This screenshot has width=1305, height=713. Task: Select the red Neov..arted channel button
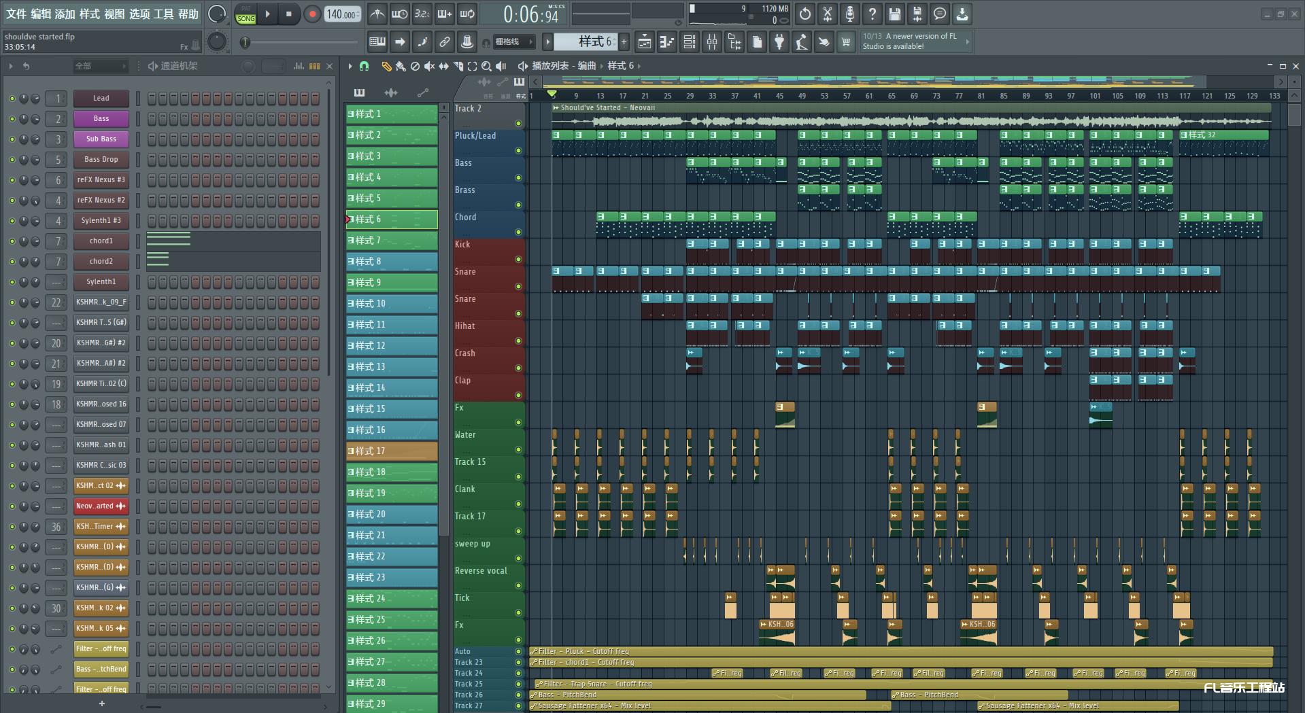101,506
